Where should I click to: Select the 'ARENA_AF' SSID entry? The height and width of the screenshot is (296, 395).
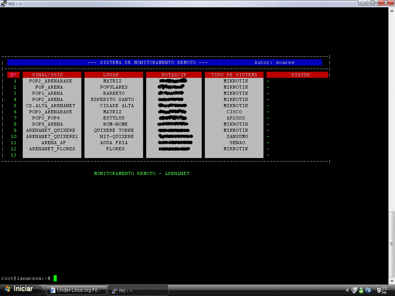(x=53, y=143)
